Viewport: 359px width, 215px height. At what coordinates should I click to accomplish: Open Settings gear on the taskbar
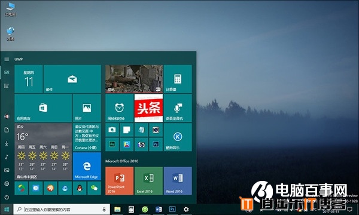pyautogui.click(x=186, y=209)
